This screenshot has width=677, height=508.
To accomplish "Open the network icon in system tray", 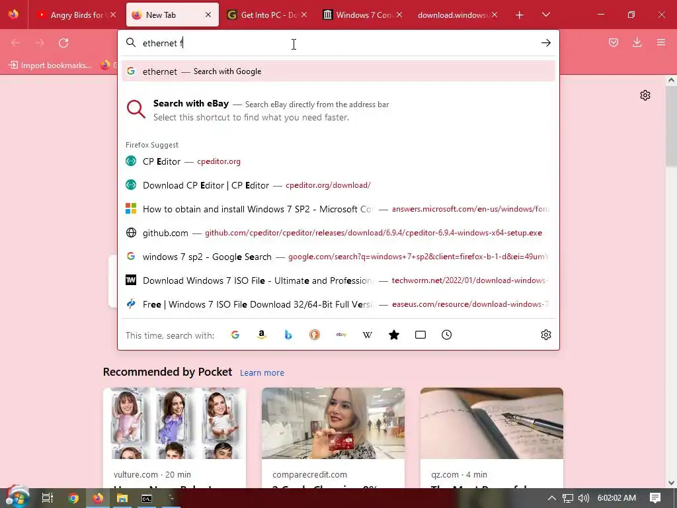I will click(568, 498).
